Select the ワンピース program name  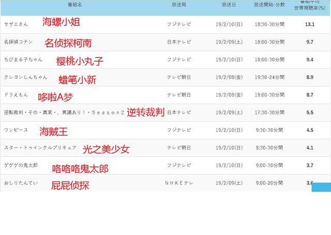[16, 130]
